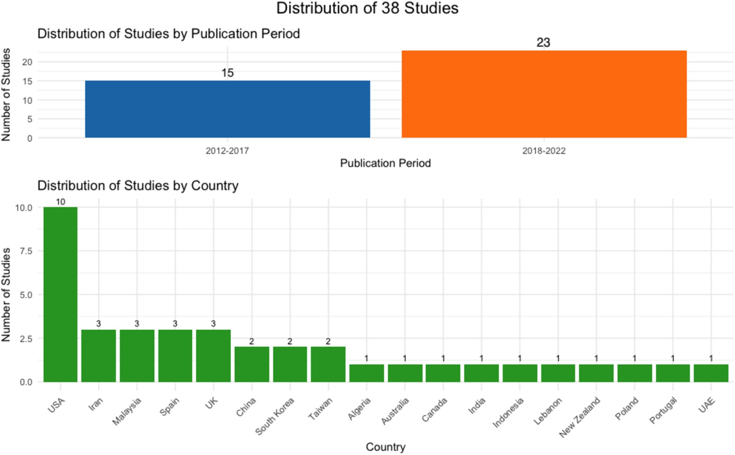Screen dimensions: 735x455
Task: Click the Algeria bar
Action: point(367,373)
